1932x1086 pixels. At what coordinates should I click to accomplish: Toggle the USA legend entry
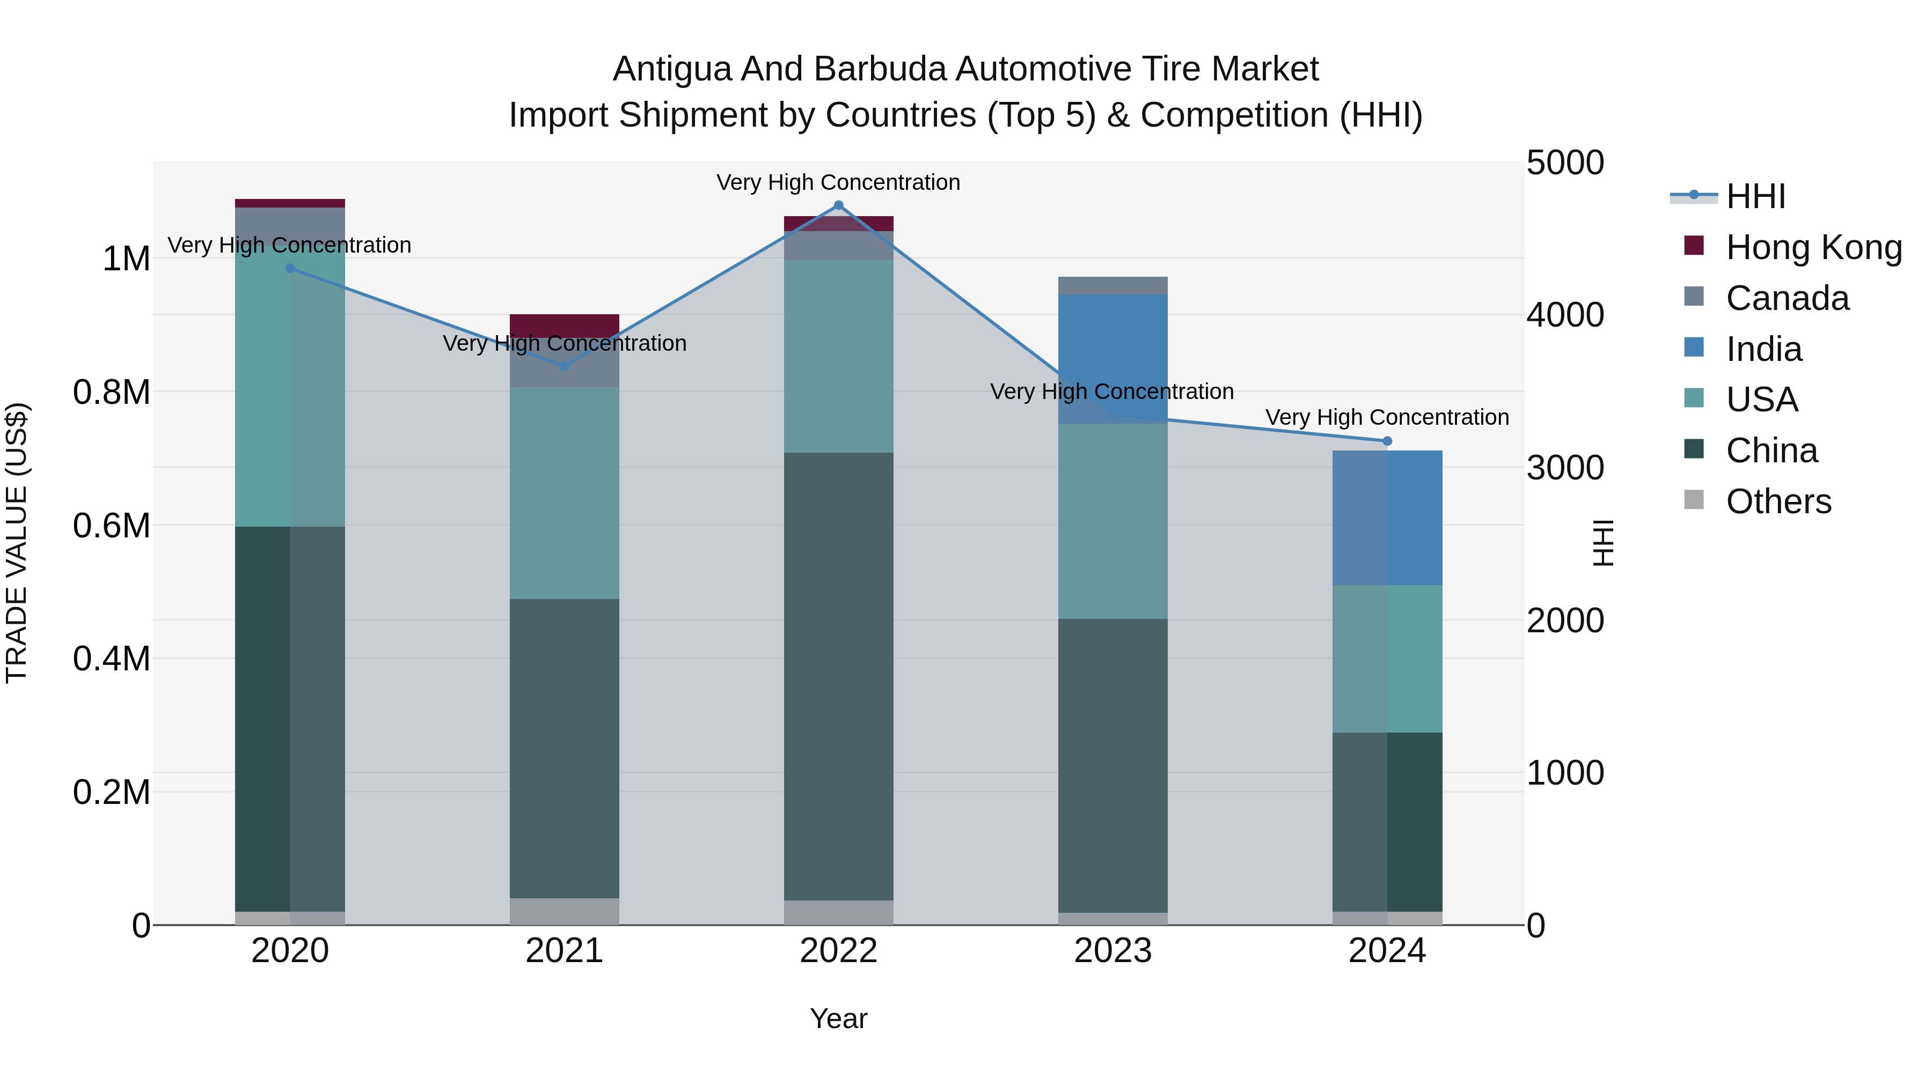pyautogui.click(x=1741, y=400)
